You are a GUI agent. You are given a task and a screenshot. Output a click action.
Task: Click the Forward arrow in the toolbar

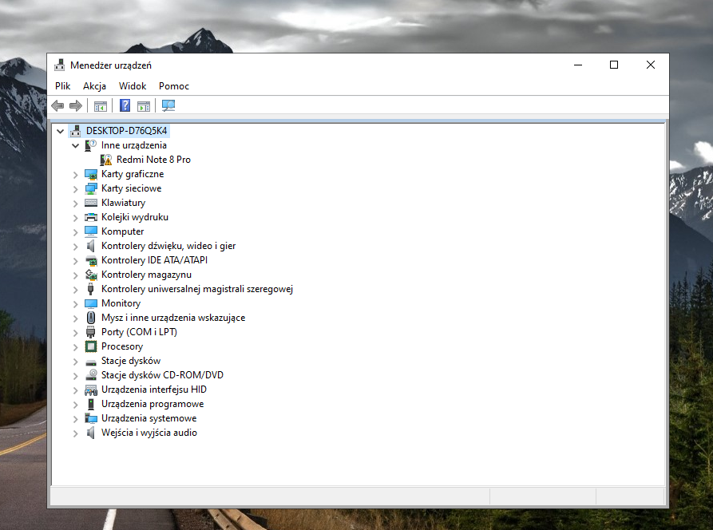(x=76, y=105)
